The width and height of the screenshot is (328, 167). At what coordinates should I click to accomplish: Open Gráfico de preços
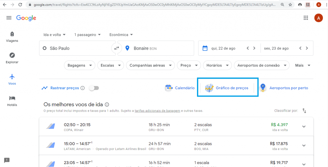227,88
